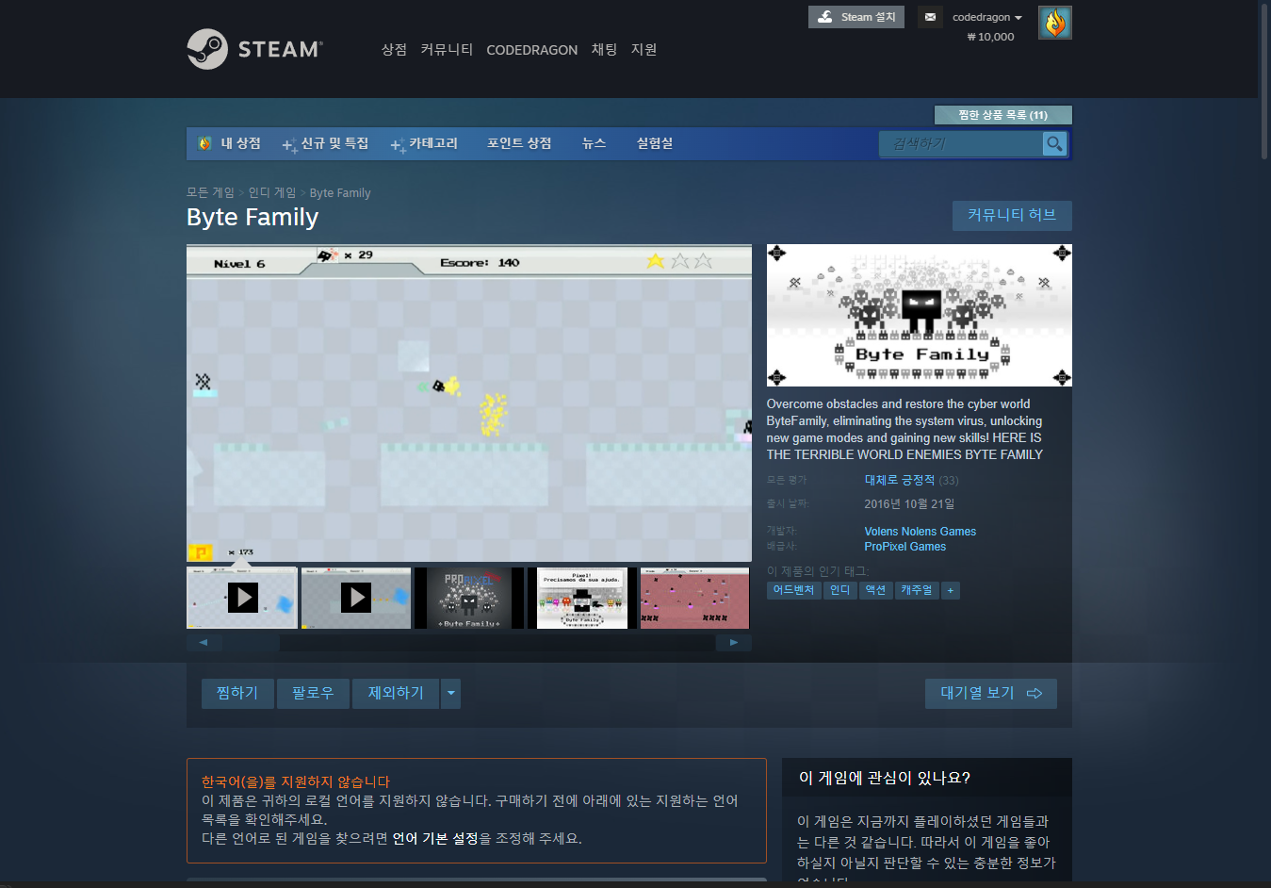
Task: Select the 인디 tag
Action: [839, 590]
